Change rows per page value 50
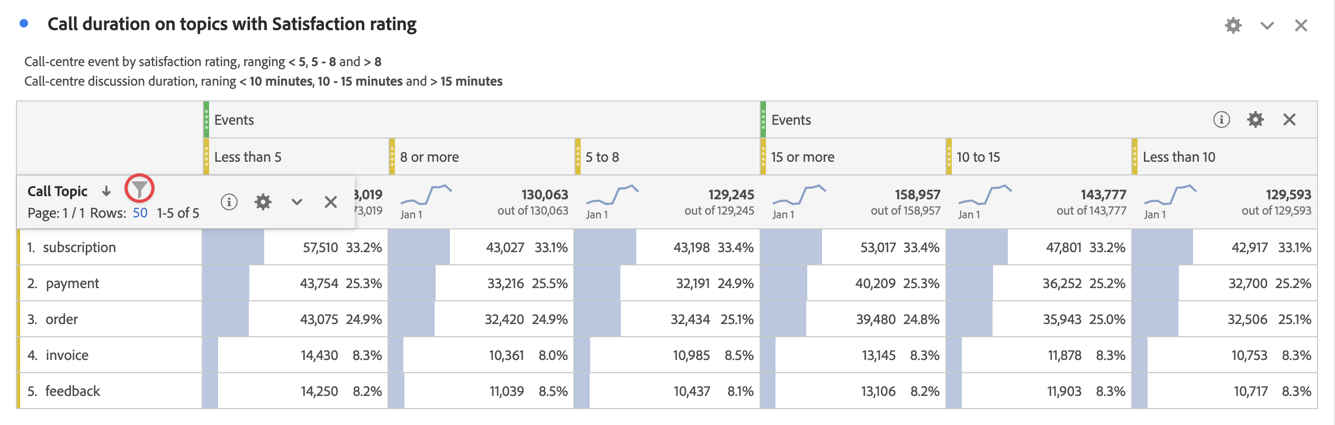1335x425 pixels. pos(140,213)
